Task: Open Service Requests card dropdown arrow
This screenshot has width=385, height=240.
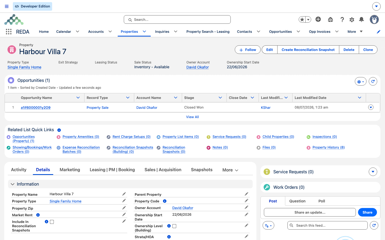Action: tap(373, 172)
